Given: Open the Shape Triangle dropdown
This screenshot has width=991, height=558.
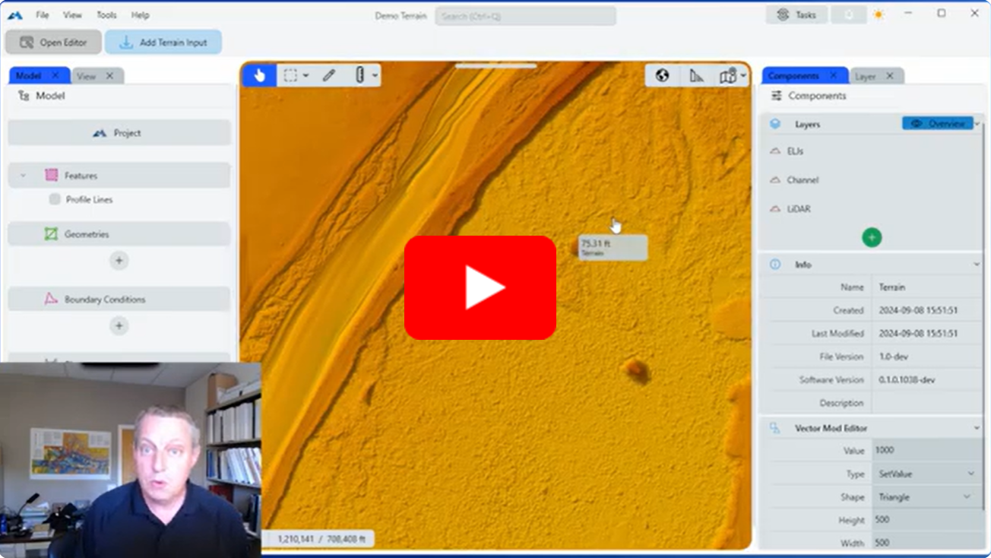Looking at the screenshot, I should click(926, 497).
